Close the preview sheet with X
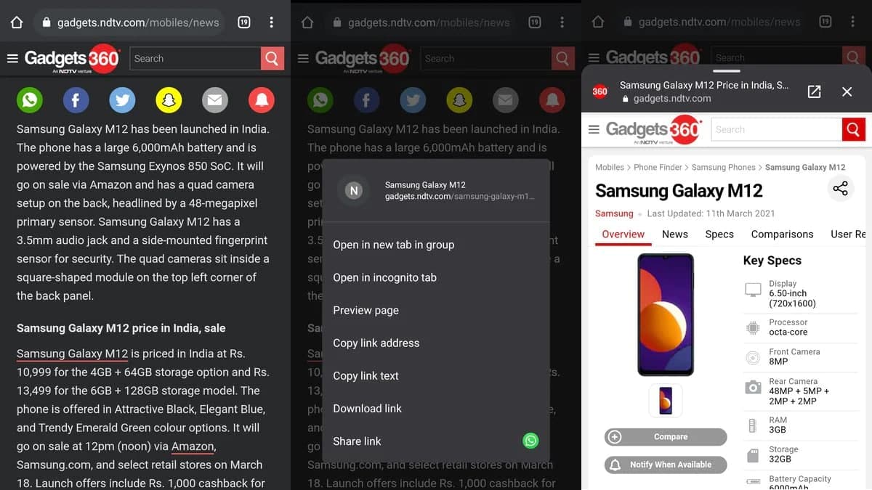 [847, 91]
